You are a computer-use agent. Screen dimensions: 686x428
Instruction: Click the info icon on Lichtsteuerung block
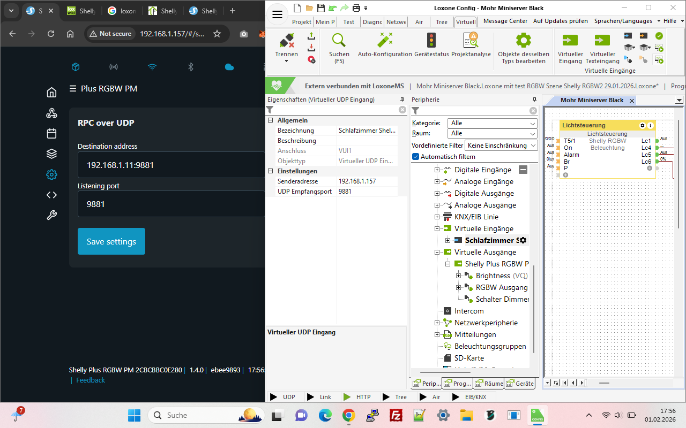coord(650,125)
